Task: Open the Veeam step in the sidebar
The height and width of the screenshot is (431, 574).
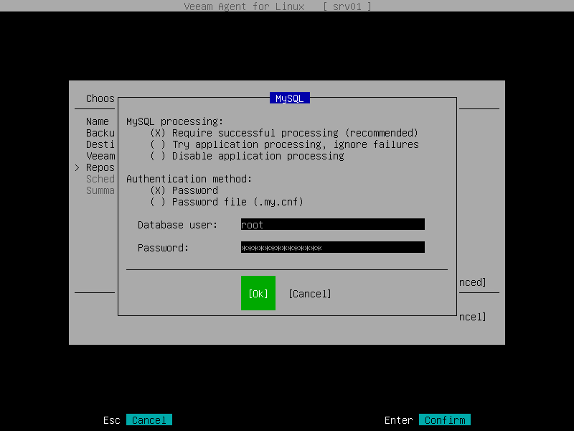Action: click(x=100, y=156)
